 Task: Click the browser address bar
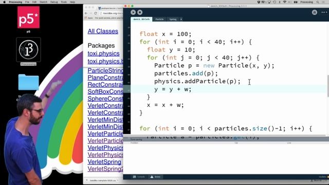coord(111,13)
